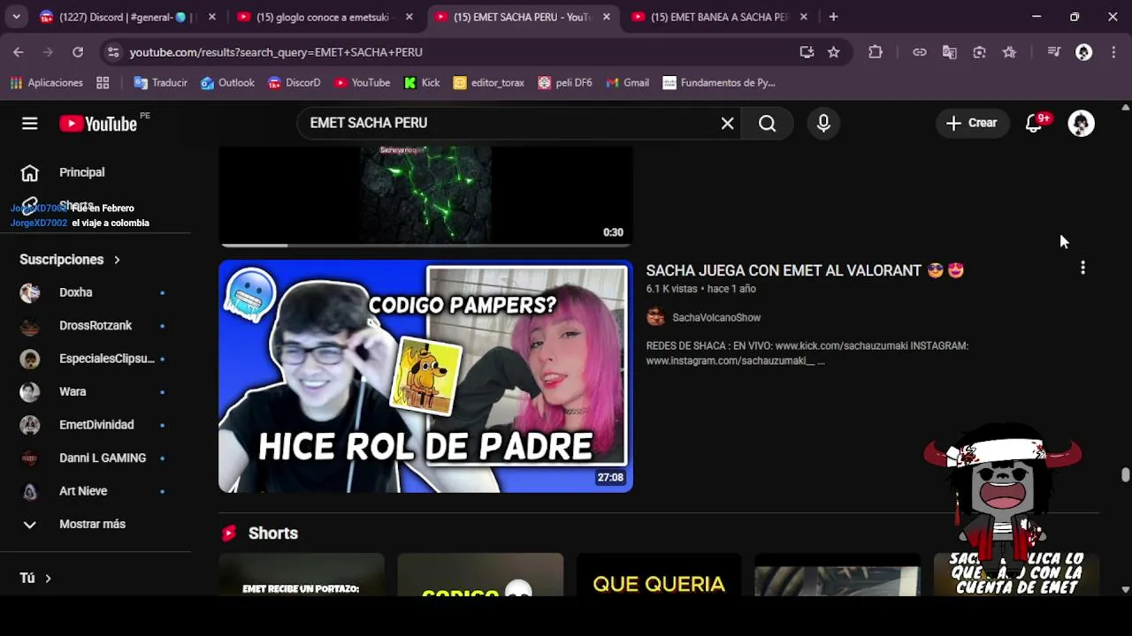Open the Chrome profile avatar

click(x=1083, y=52)
